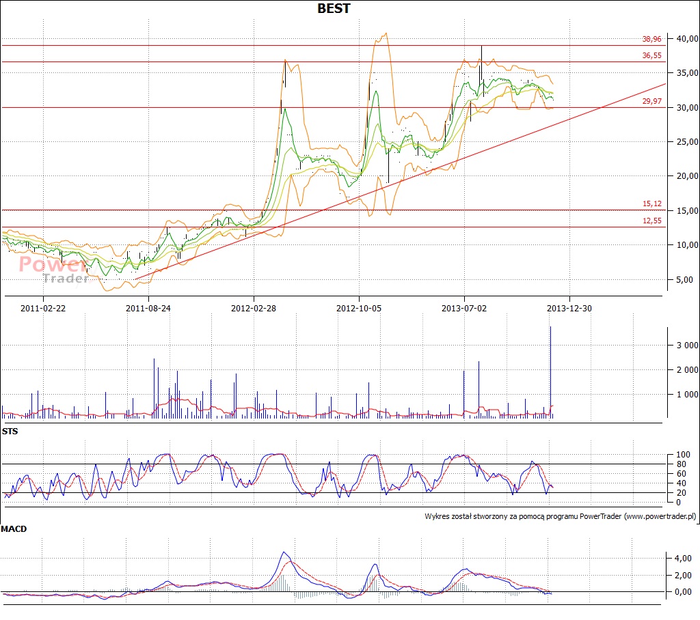Click the STS 100 axis value
The width and height of the screenshot is (700, 620).
(x=683, y=455)
